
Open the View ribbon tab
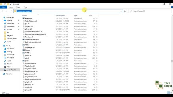pyautogui.click(x=25, y=7)
